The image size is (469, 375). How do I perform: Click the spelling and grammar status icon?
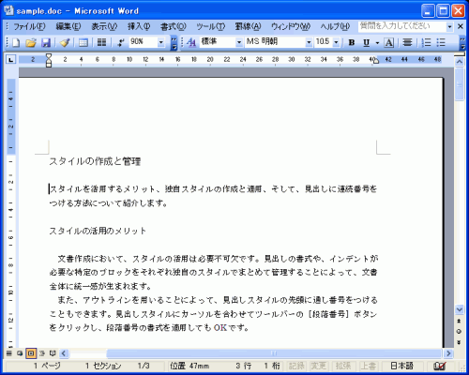tap(440, 366)
